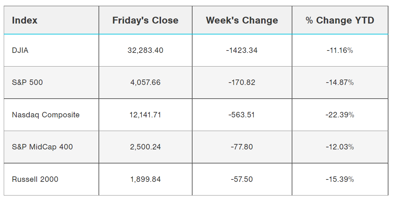Image resolution: width=399 pixels, height=203 pixels.
Task: Click DJIA closing value 32,283.40
Action: pyautogui.click(x=145, y=50)
